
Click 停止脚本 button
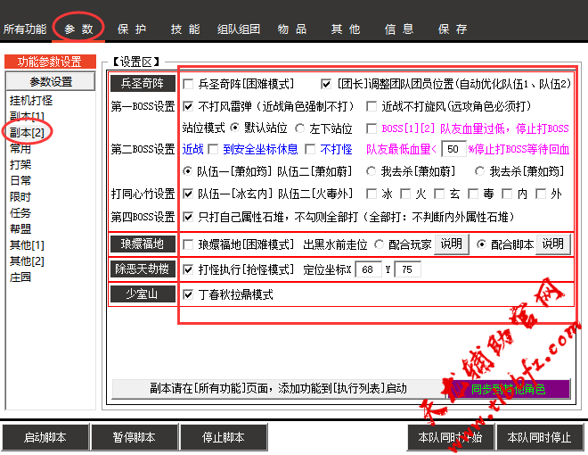coord(224,437)
